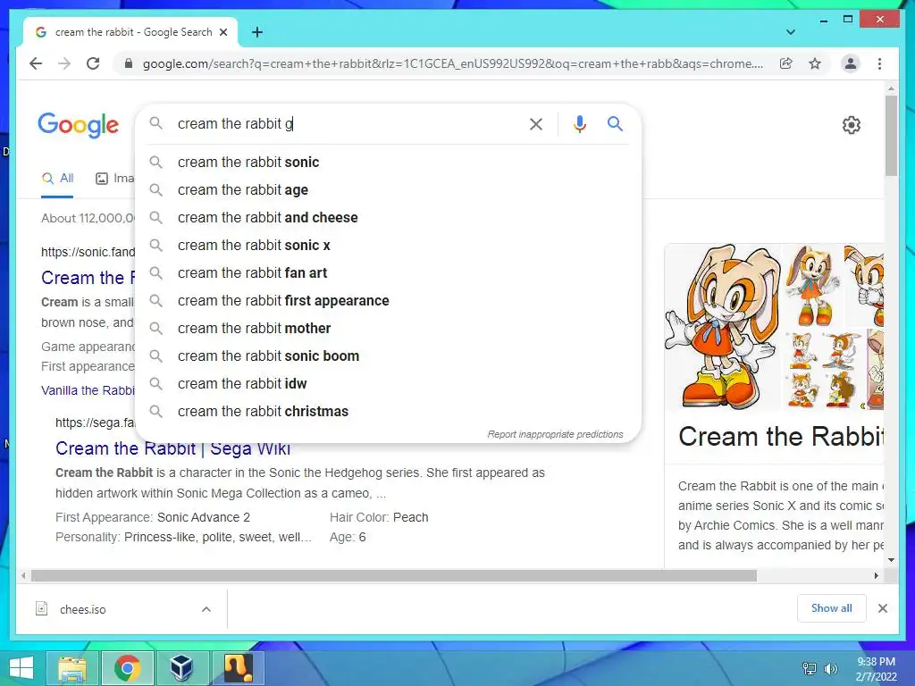Share this page via the share icon
This screenshot has height=686, width=915.
786,63
